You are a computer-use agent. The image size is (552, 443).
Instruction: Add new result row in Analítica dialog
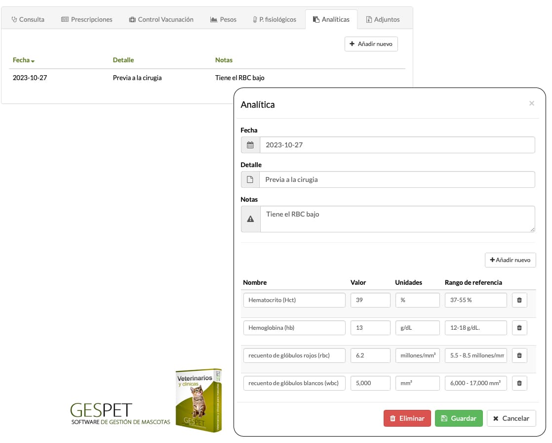point(510,260)
